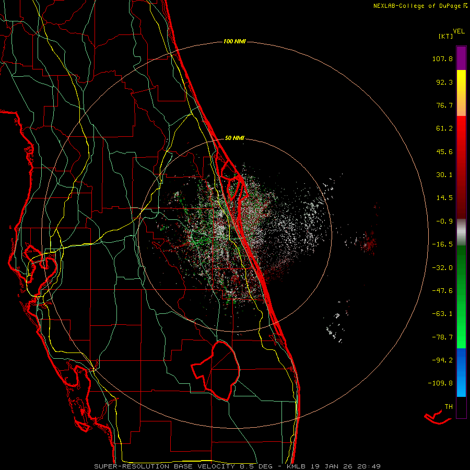Screen dimensions: 470x470
Task: Click the -109.8 legend value
Action: (x=440, y=383)
